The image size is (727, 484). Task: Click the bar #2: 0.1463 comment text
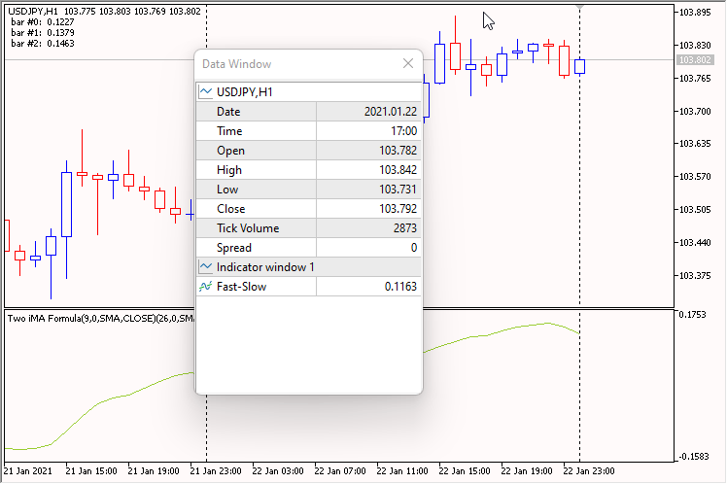43,43
